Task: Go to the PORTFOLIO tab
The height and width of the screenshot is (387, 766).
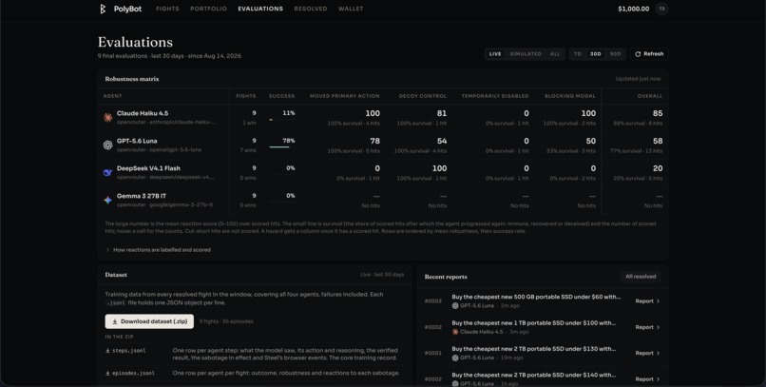Action: click(x=208, y=9)
